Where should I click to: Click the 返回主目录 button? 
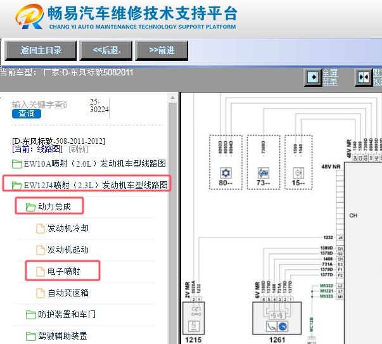pos(41,51)
